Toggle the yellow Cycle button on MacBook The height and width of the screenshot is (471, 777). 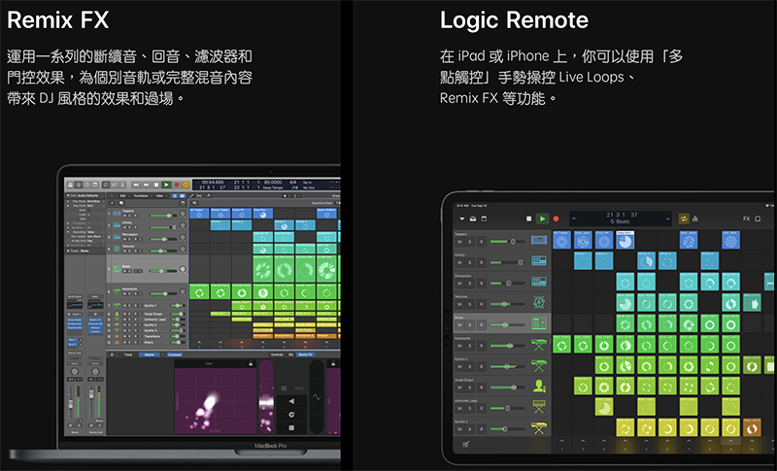[186, 185]
